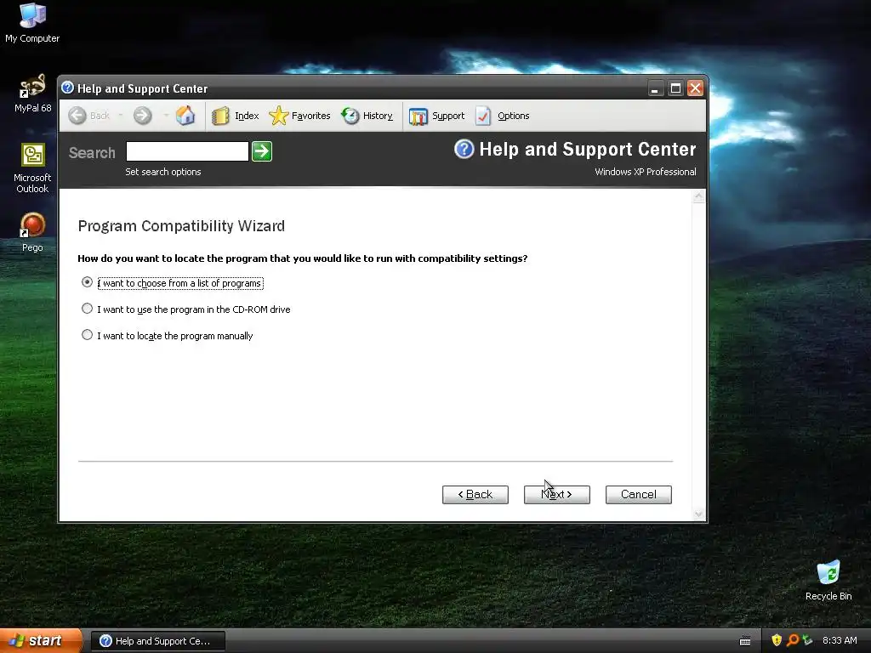Click the taskbar clock 8:33 AM
The image size is (871, 653).
pyautogui.click(x=840, y=640)
